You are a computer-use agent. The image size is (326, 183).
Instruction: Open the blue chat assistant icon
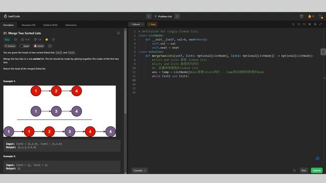pyautogui.click(x=317, y=159)
